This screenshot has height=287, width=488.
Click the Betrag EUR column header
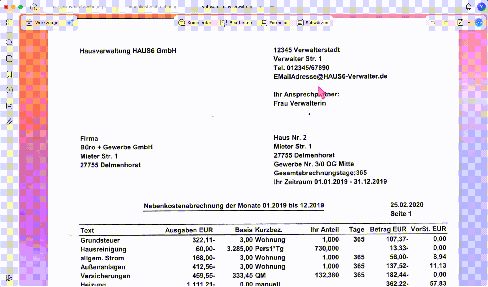click(388, 229)
